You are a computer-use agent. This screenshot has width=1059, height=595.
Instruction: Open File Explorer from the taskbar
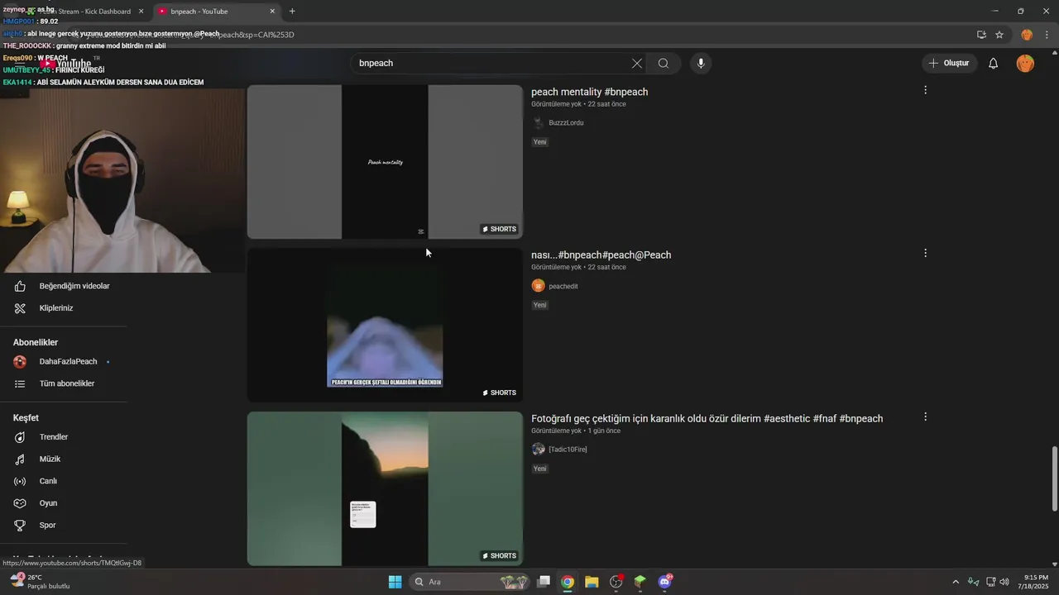(592, 582)
